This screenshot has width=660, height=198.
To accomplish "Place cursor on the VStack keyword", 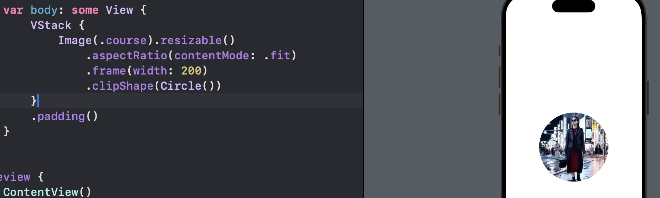I will (x=51, y=25).
